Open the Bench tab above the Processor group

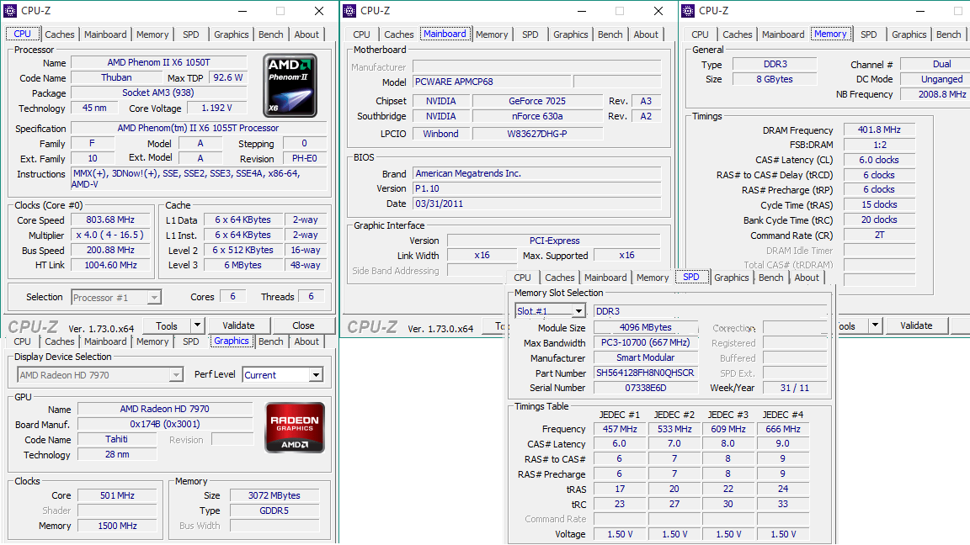point(271,34)
